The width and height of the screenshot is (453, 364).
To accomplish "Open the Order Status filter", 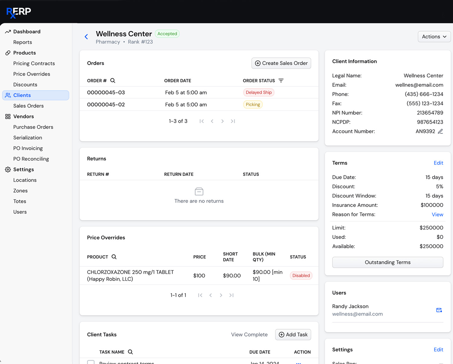I will pyautogui.click(x=281, y=80).
